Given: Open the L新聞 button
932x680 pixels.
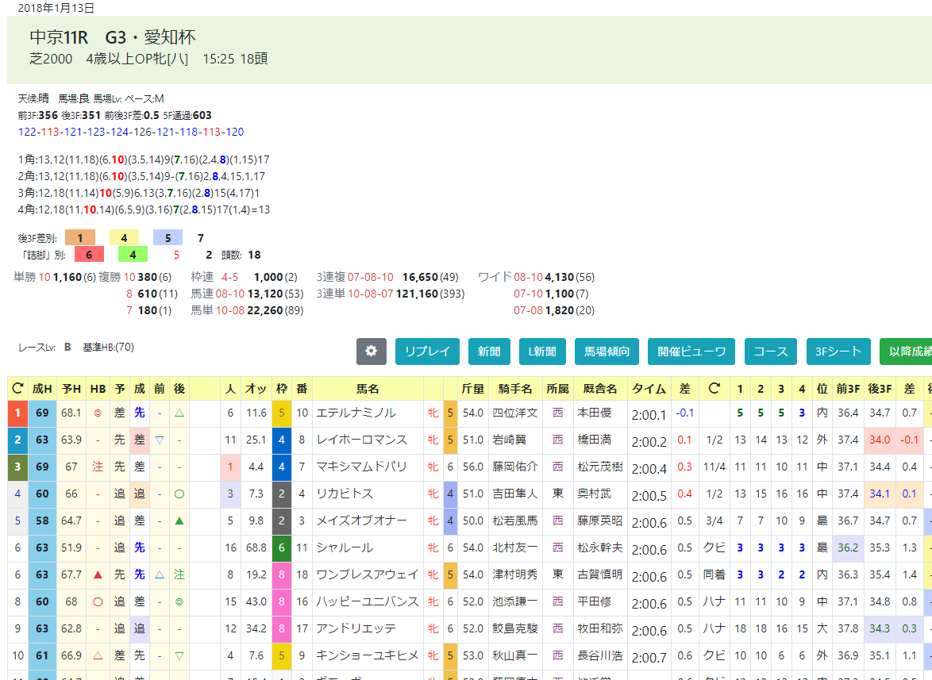Looking at the screenshot, I should pyautogui.click(x=542, y=352).
